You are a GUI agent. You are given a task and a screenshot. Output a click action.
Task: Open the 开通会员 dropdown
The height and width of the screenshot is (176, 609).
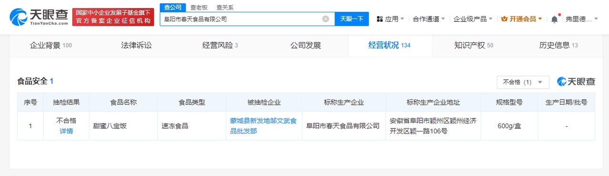click(x=521, y=19)
